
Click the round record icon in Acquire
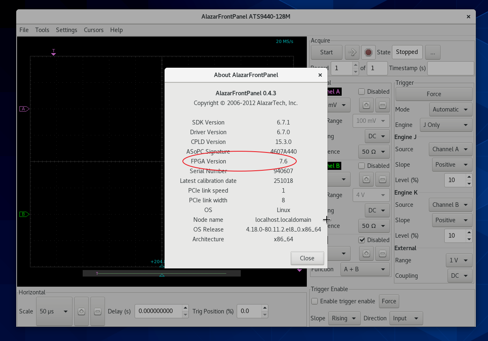click(x=368, y=52)
